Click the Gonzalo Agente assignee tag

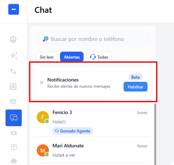73,131
